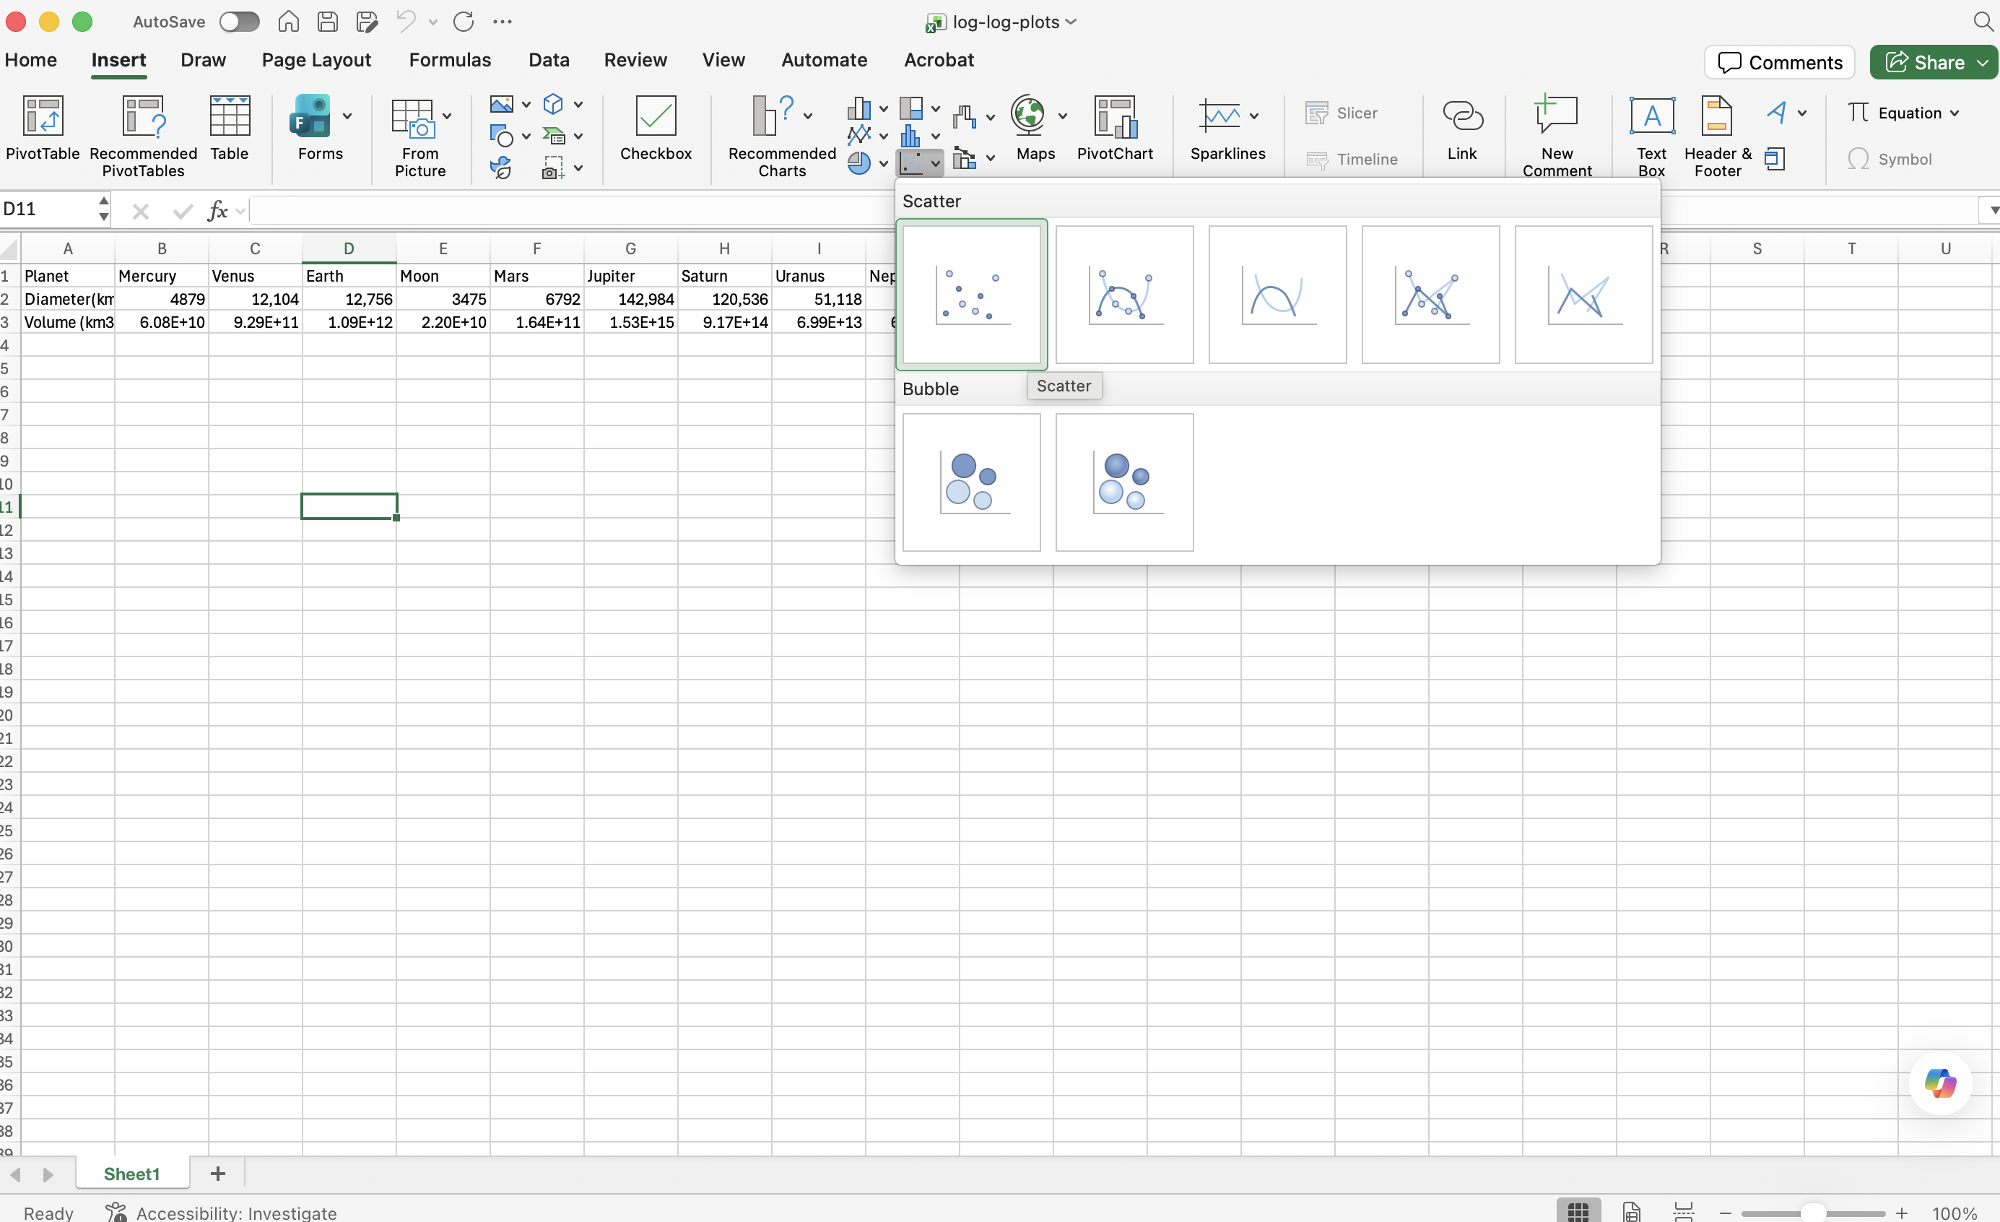This screenshot has width=2000, height=1222.
Task: Expand the Sparklines dropdown arrow
Action: 1254,116
